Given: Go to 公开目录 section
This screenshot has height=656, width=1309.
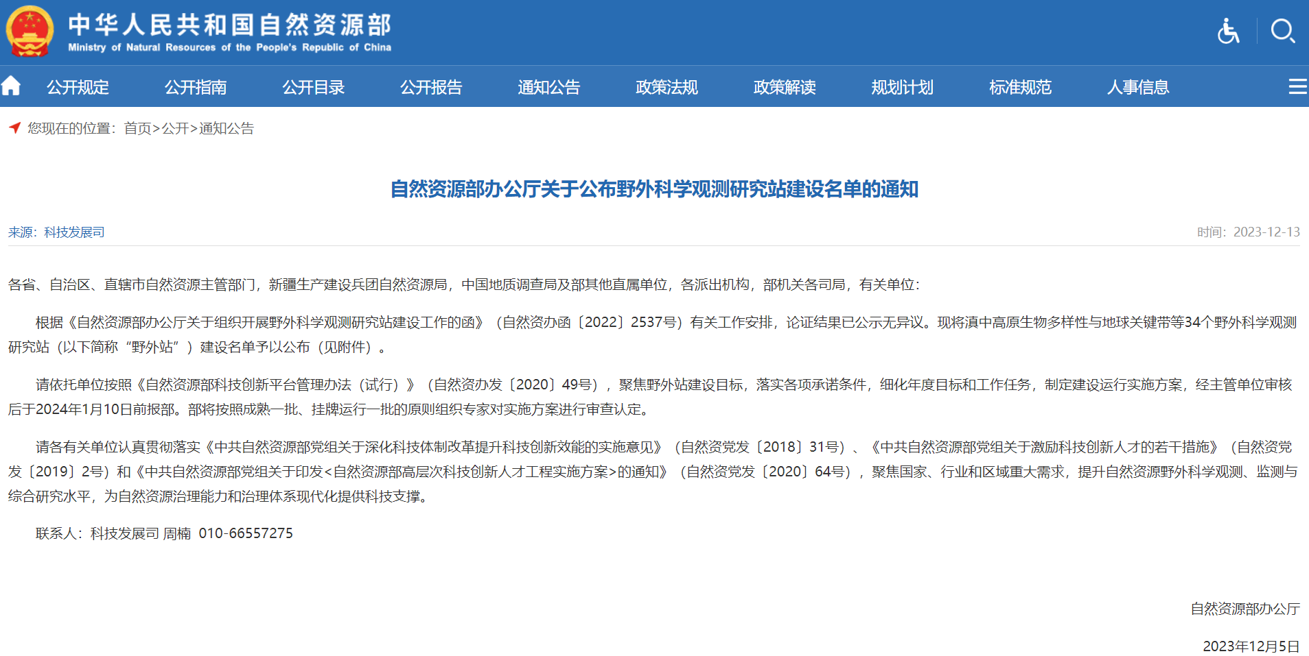Looking at the screenshot, I should tap(313, 87).
